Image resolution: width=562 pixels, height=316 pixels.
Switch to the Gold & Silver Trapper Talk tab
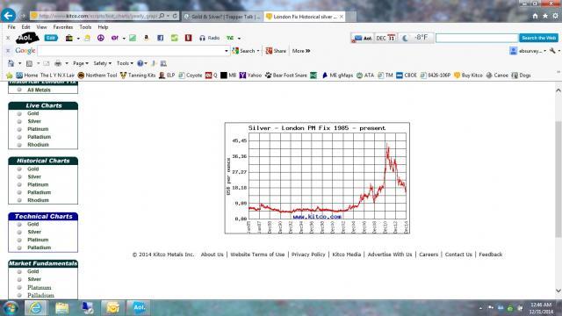(222, 17)
